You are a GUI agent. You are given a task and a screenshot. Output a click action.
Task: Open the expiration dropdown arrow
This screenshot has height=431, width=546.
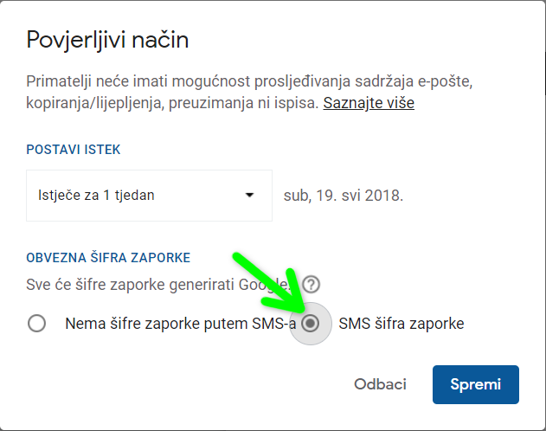click(250, 195)
